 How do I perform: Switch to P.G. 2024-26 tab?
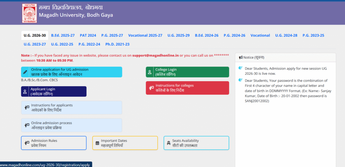tap(234, 35)
